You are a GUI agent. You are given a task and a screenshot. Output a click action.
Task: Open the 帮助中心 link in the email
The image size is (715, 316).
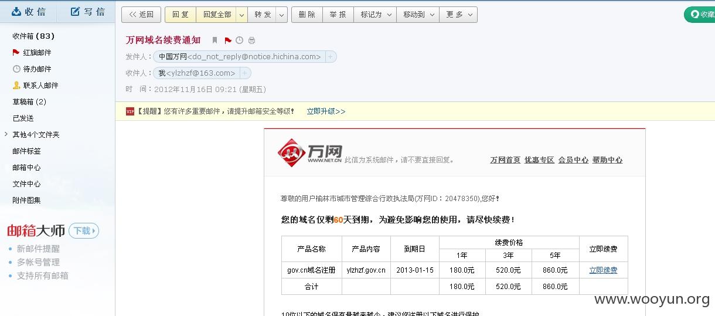click(607, 160)
